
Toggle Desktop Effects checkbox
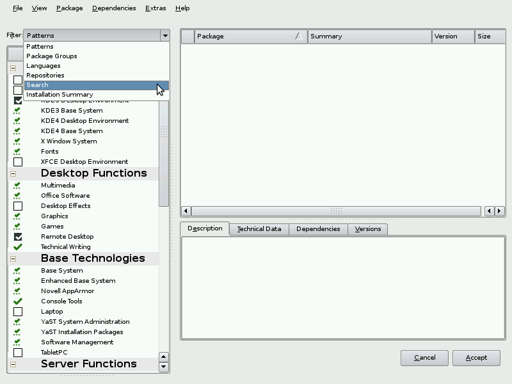tap(18, 206)
